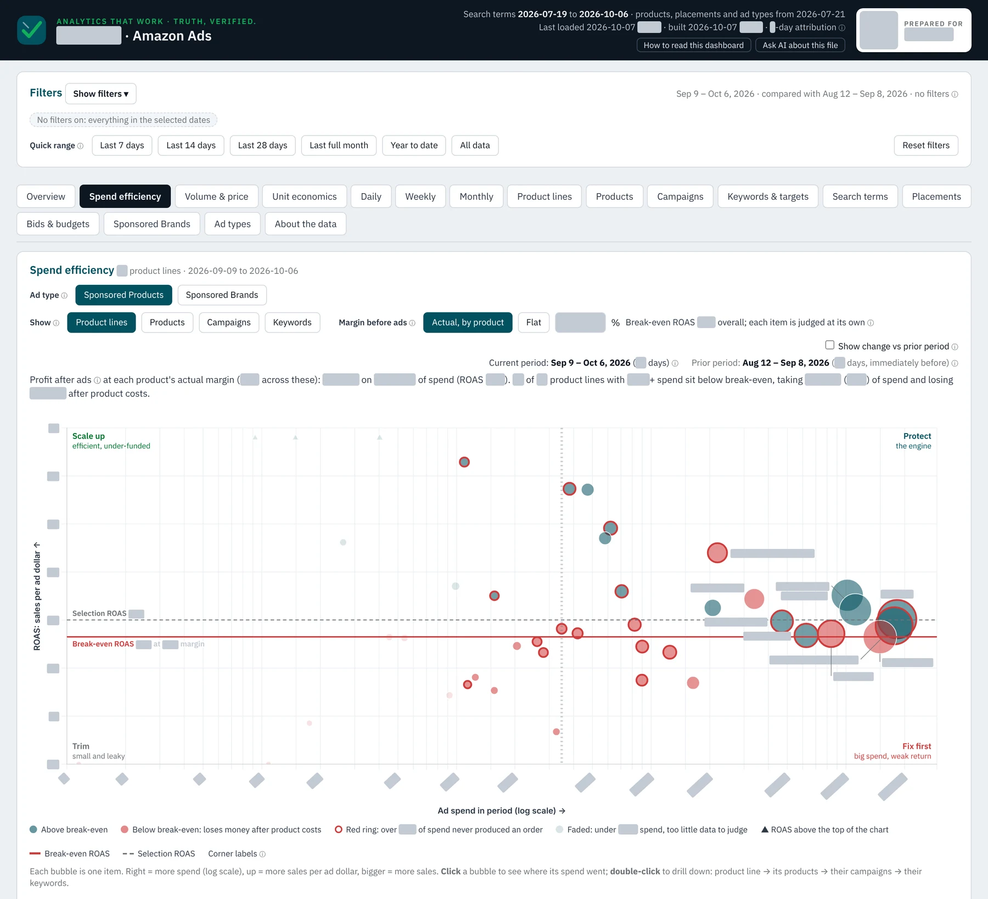
Task: Click info icon after judged at its own
Action: tap(871, 323)
